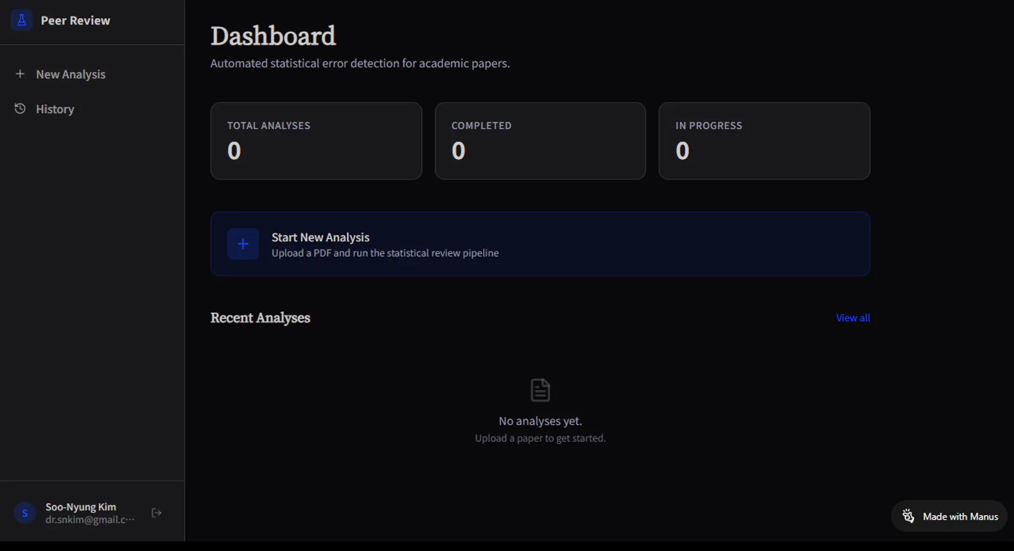
Task: Click the logout arrow icon beside Soo-Nyung Kim
Action: coord(157,513)
